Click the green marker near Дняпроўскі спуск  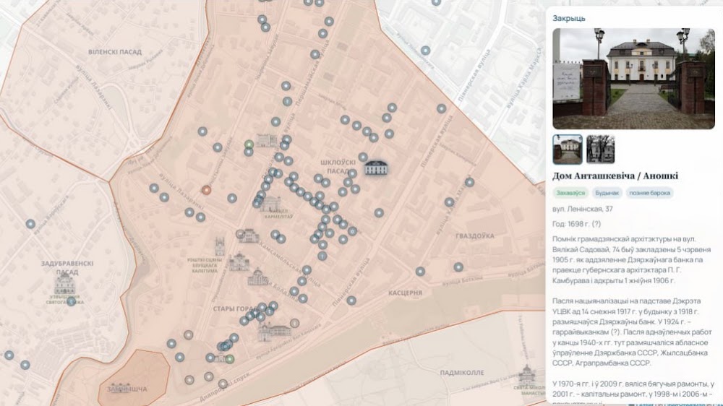coord(230,358)
